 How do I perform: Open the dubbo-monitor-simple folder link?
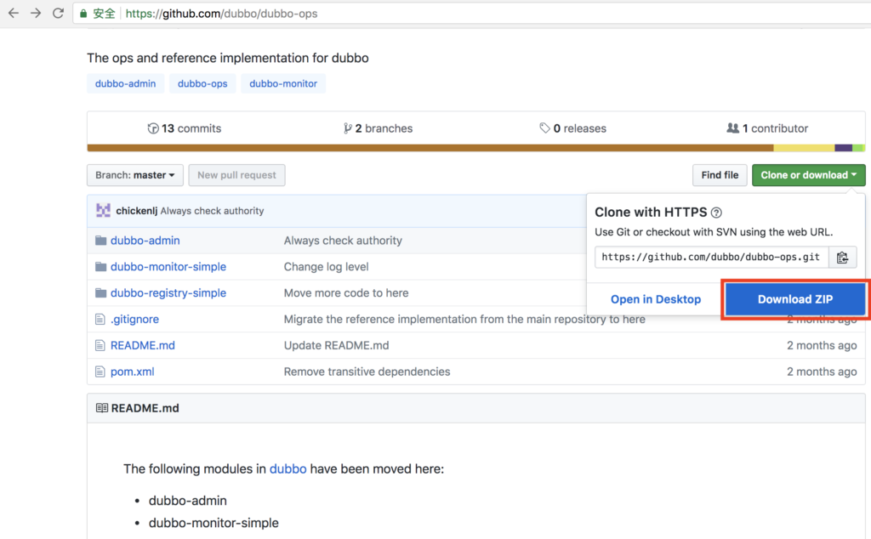(168, 266)
